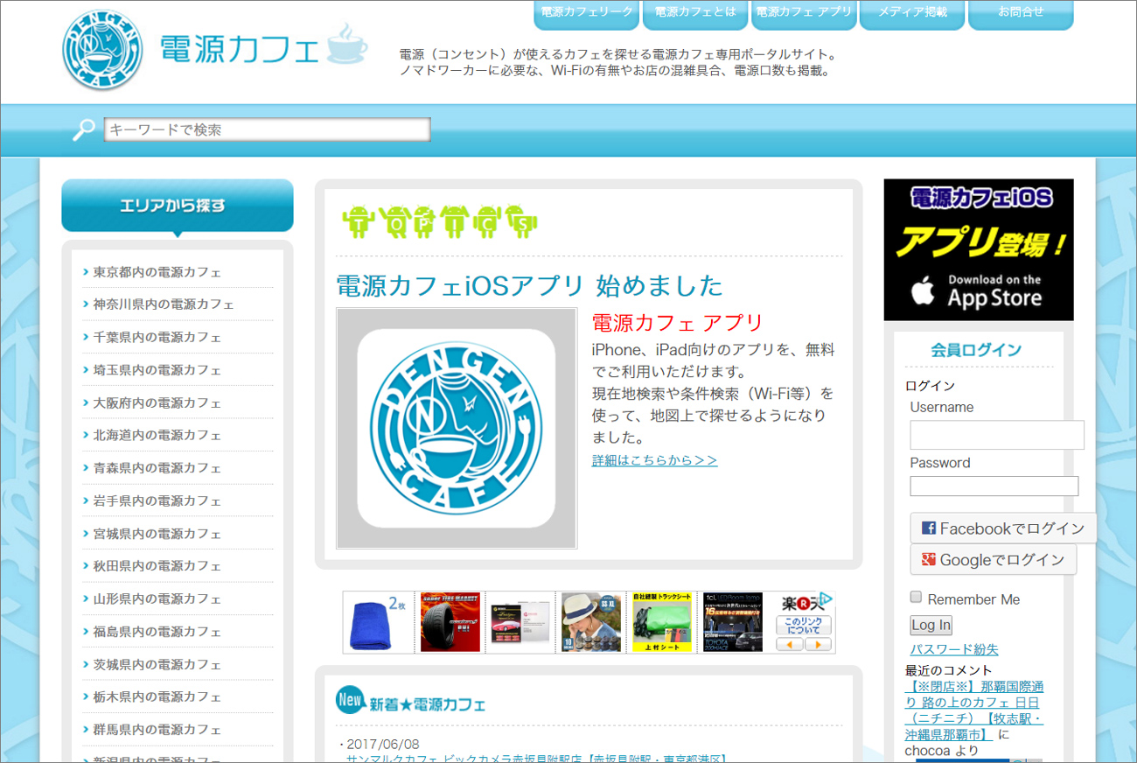The image size is (1137, 763).
Task: Click the car cover ad thumbnail
Action: (x=521, y=622)
